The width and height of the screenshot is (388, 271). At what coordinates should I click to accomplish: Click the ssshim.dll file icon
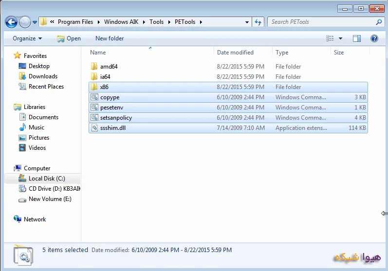(x=94, y=128)
